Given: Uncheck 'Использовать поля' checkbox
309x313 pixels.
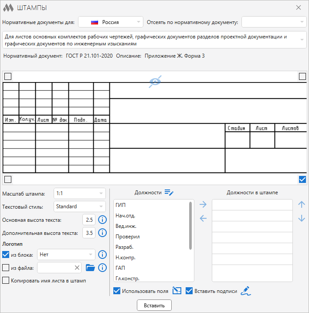Looking at the screenshot, I should click(x=117, y=291).
